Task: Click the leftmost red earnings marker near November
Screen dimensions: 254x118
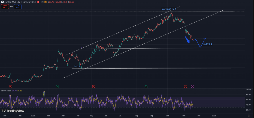Action: (11, 86)
